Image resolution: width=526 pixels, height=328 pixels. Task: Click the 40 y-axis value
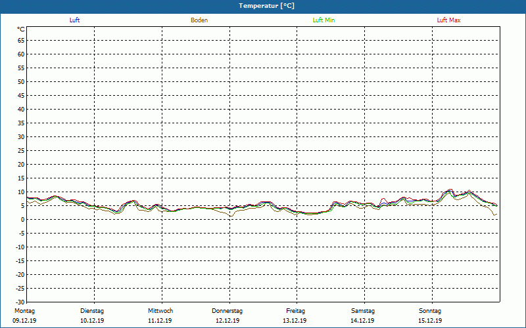[21, 109]
